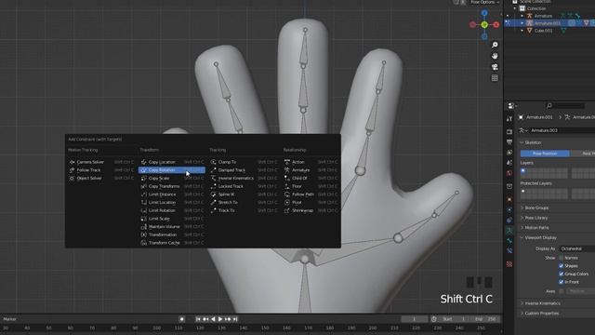Choose Stretch To constraint
This screenshot has height=335, width=595.
pos(244,203)
